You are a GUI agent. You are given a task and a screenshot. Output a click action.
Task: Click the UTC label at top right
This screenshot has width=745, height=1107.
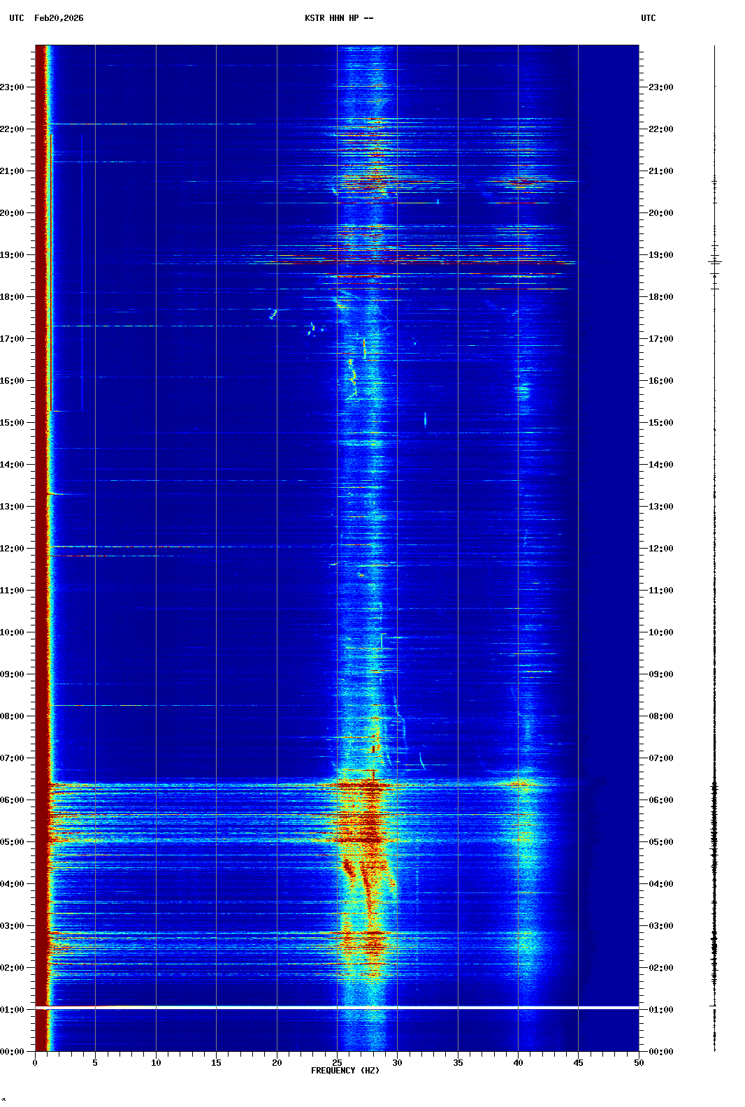point(648,18)
